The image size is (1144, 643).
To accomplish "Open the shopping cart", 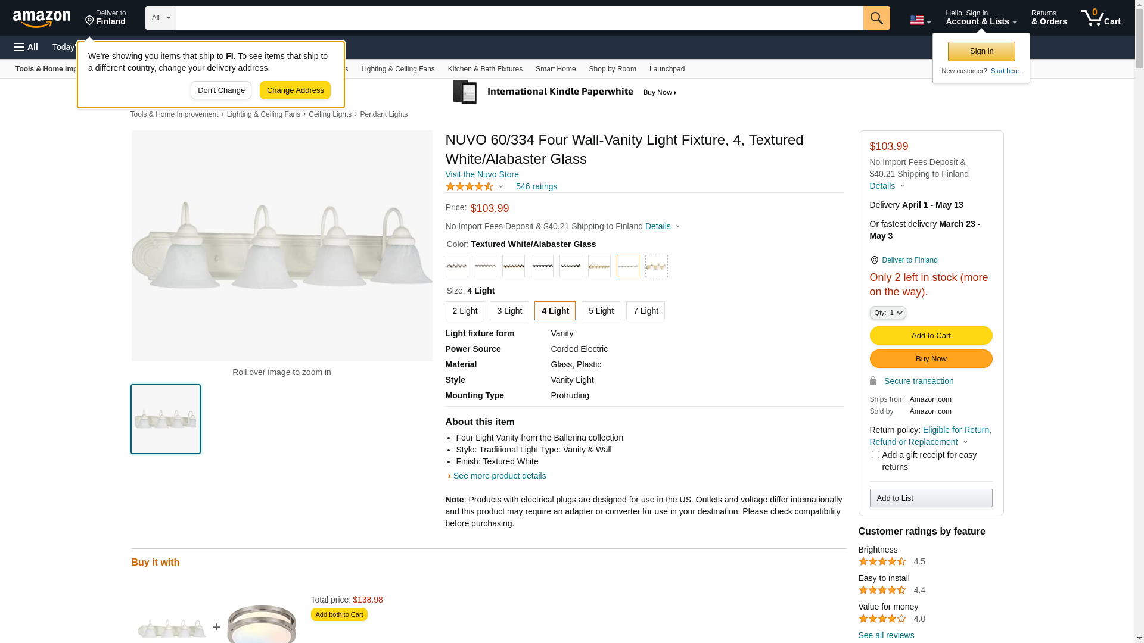I will pyautogui.click(x=1101, y=18).
